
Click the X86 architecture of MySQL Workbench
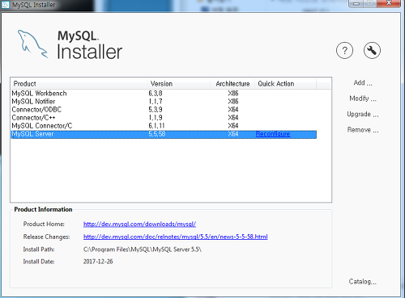[233, 94]
